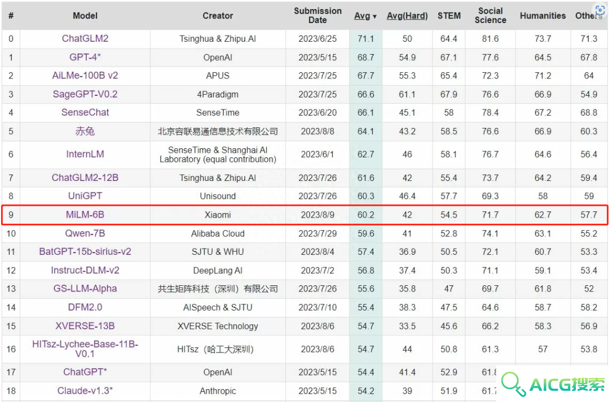Open the Qwen-7B model link
The height and width of the screenshot is (402, 609).
pos(85,233)
